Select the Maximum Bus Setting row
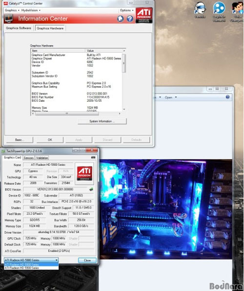Viewport: 244px width, 291px height. pos(77,87)
